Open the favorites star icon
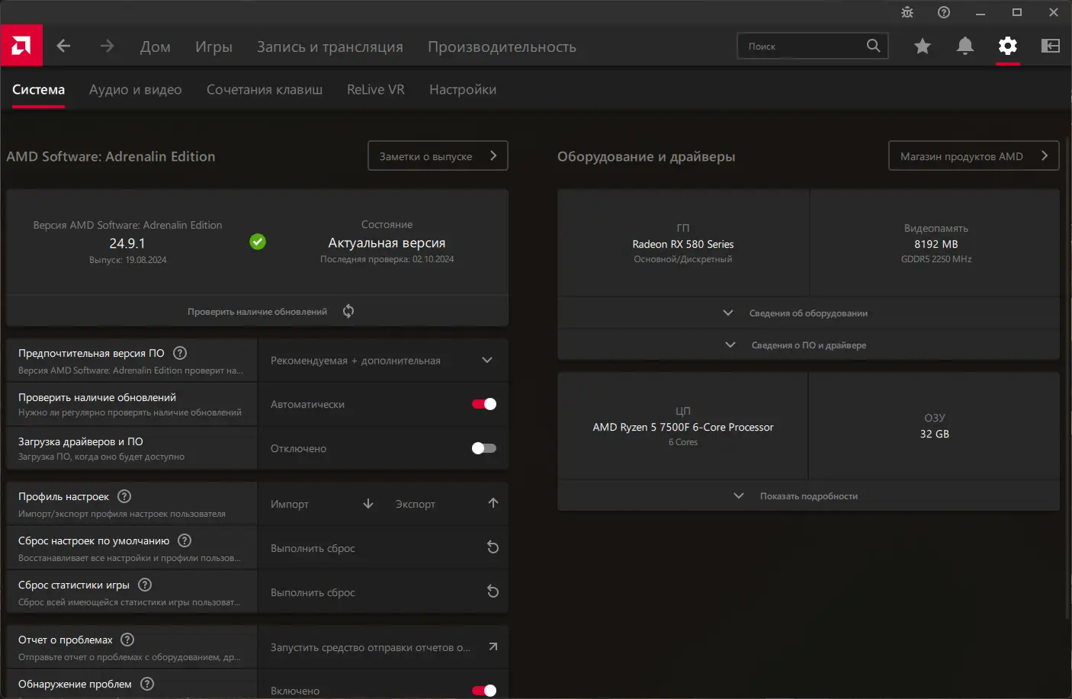 pos(922,46)
